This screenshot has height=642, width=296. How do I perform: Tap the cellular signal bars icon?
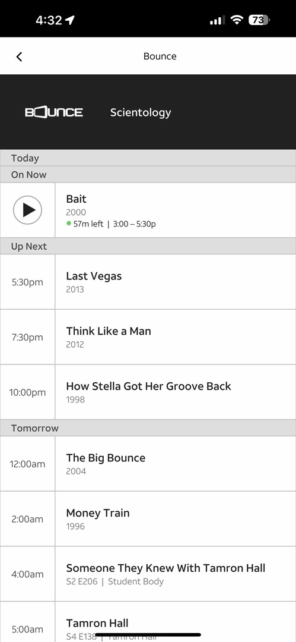[217, 20]
